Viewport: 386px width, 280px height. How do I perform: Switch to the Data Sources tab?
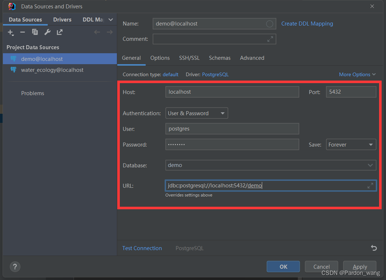click(25, 20)
